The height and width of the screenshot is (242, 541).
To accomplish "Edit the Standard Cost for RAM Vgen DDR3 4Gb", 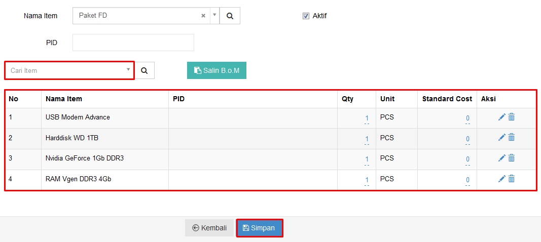I will point(467,180).
